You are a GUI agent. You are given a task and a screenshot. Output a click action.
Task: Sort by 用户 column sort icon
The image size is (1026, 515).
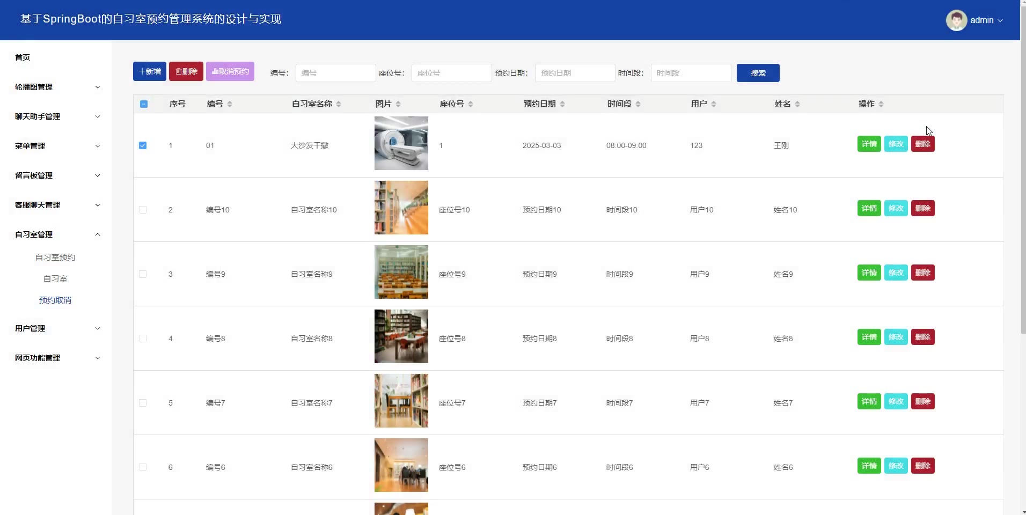[x=714, y=104]
